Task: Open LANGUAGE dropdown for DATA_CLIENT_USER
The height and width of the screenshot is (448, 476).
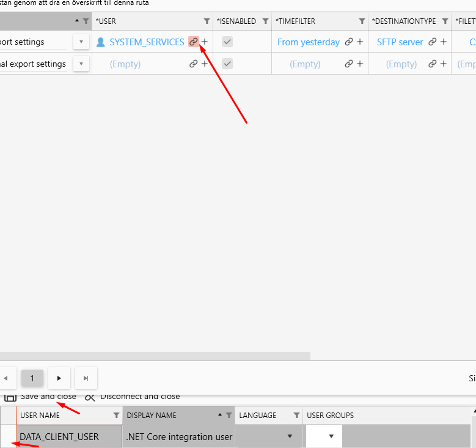Action: point(290,437)
